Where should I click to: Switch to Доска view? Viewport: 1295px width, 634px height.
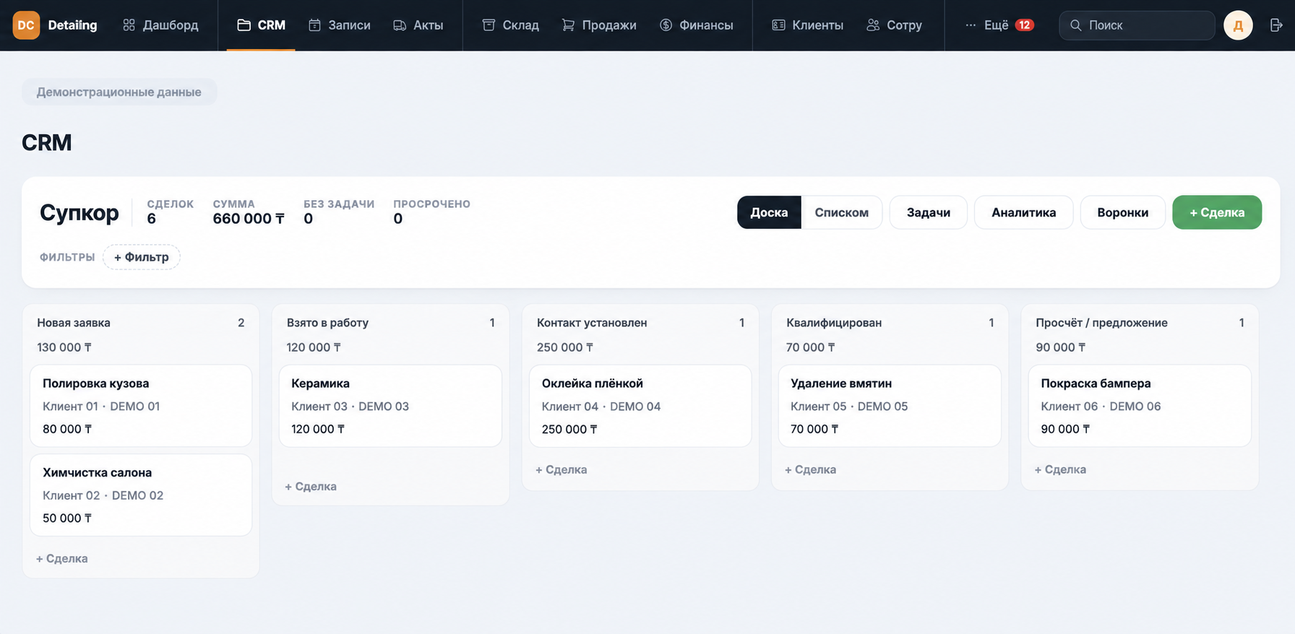[769, 212]
